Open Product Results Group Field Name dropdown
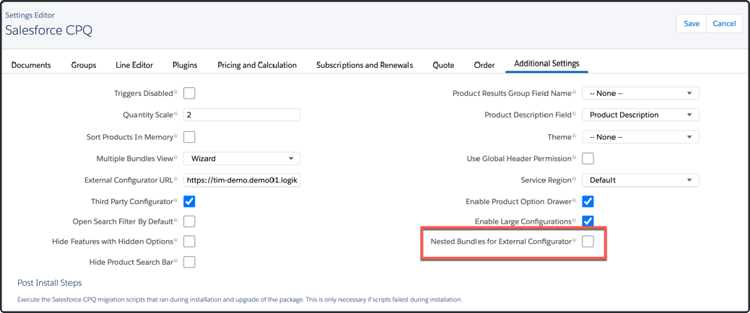 (x=640, y=94)
